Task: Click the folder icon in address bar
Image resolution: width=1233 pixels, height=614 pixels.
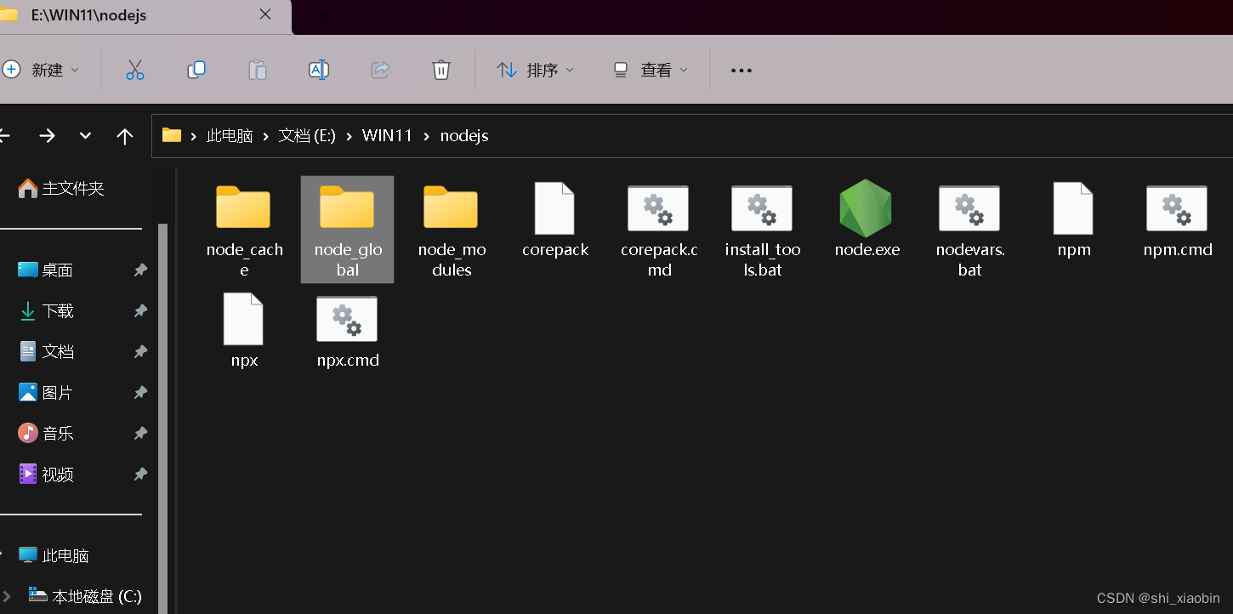Action: tap(172, 135)
